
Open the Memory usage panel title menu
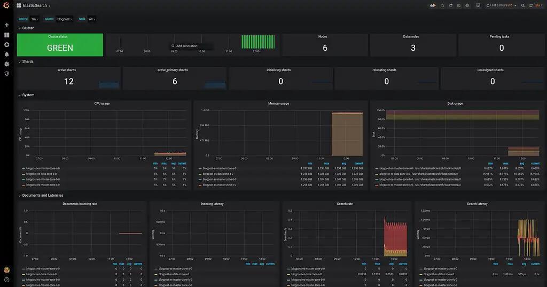278,103
